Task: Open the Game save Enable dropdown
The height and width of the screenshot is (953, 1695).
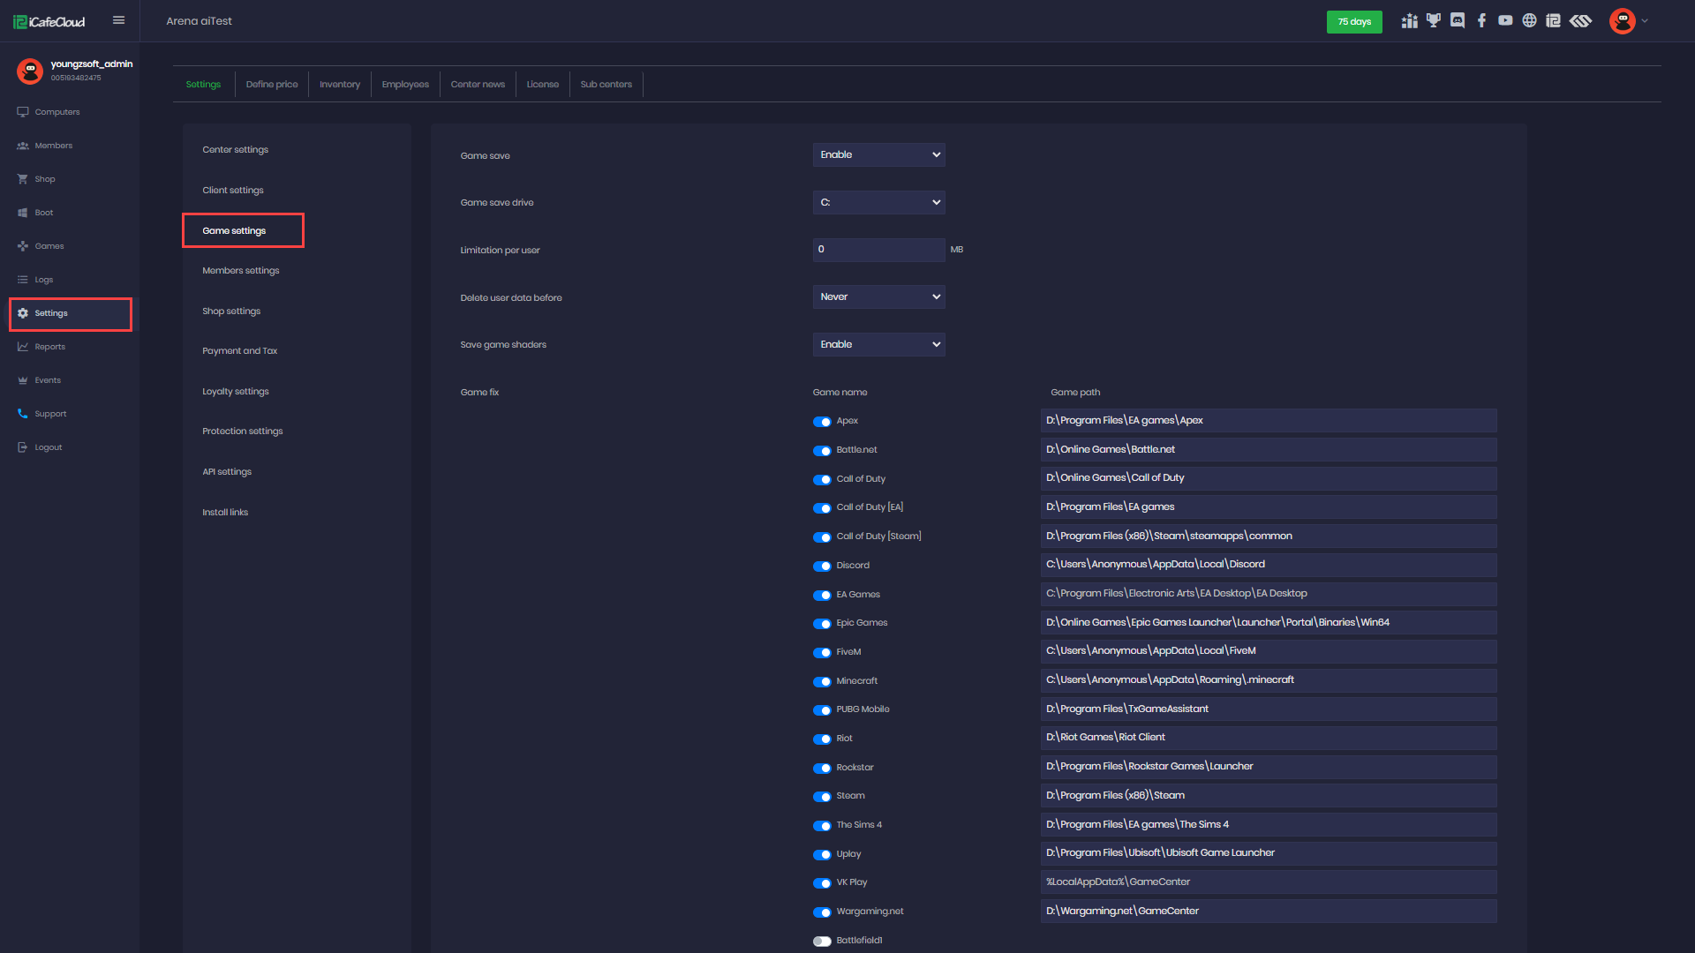Action: [x=878, y=155]
